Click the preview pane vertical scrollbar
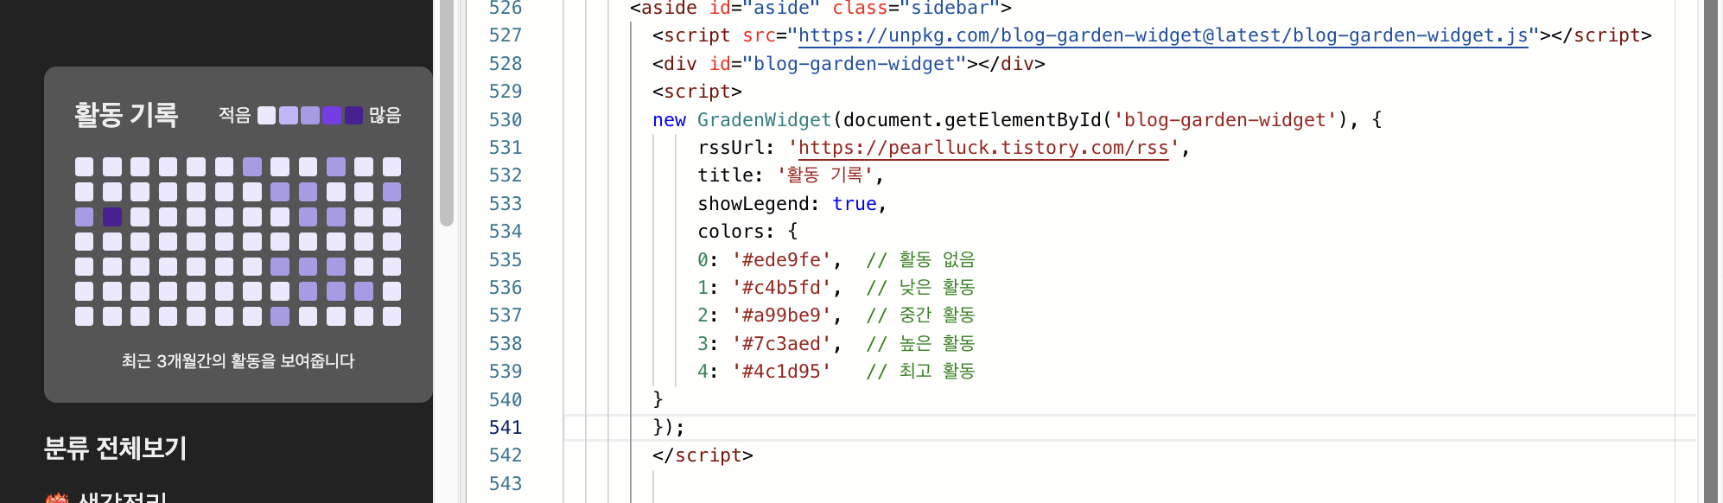The height and width of the screenshot is (503, 1723). (447, 112)
